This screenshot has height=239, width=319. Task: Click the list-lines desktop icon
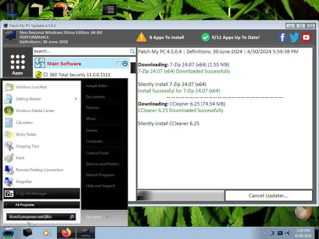pos(109,10)
